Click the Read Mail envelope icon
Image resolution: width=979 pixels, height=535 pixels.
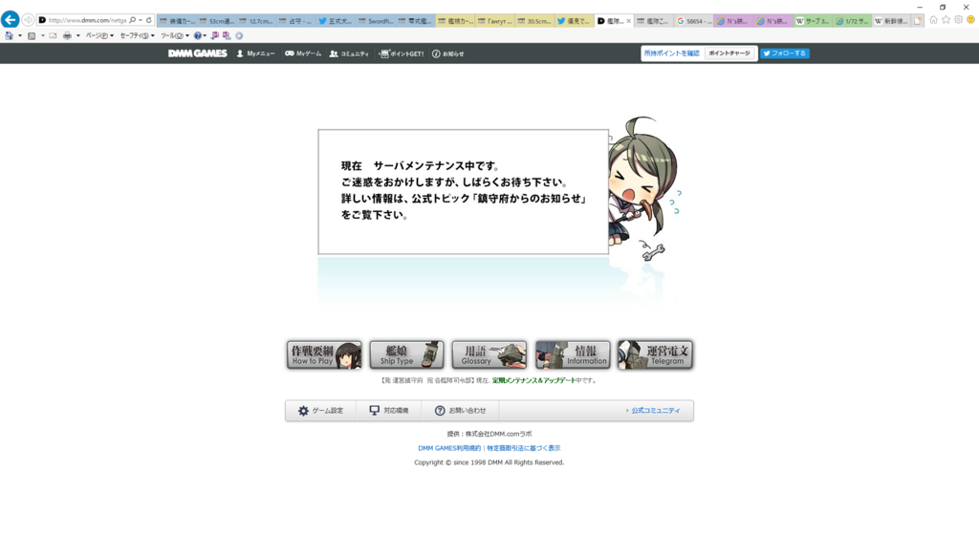pos(54,35)
